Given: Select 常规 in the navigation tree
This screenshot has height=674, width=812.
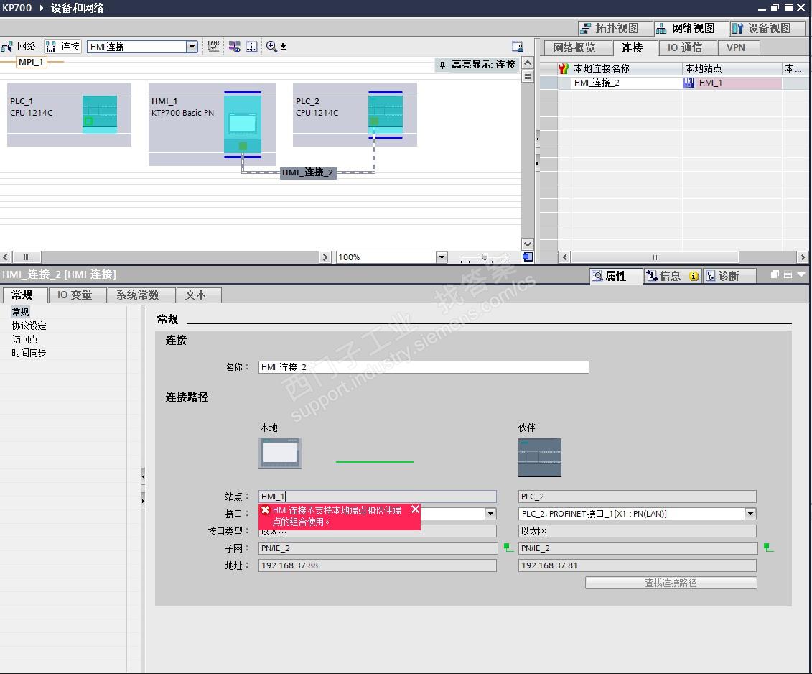Looking at the screenshot, I should 21,312.
